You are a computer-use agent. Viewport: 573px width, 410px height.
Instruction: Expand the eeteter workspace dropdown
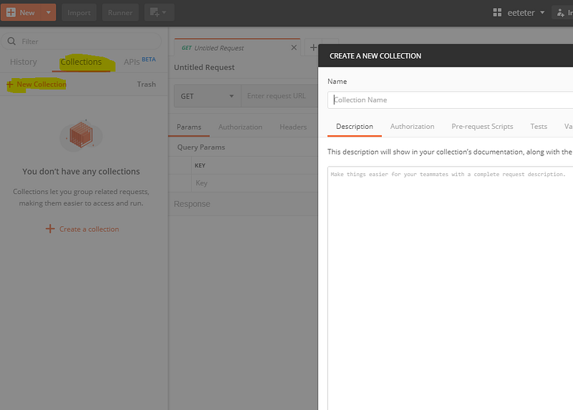(542, 13)
